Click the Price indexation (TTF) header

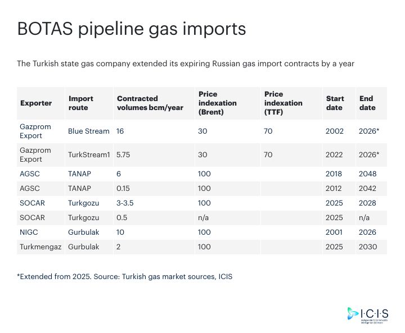point(283,103)
